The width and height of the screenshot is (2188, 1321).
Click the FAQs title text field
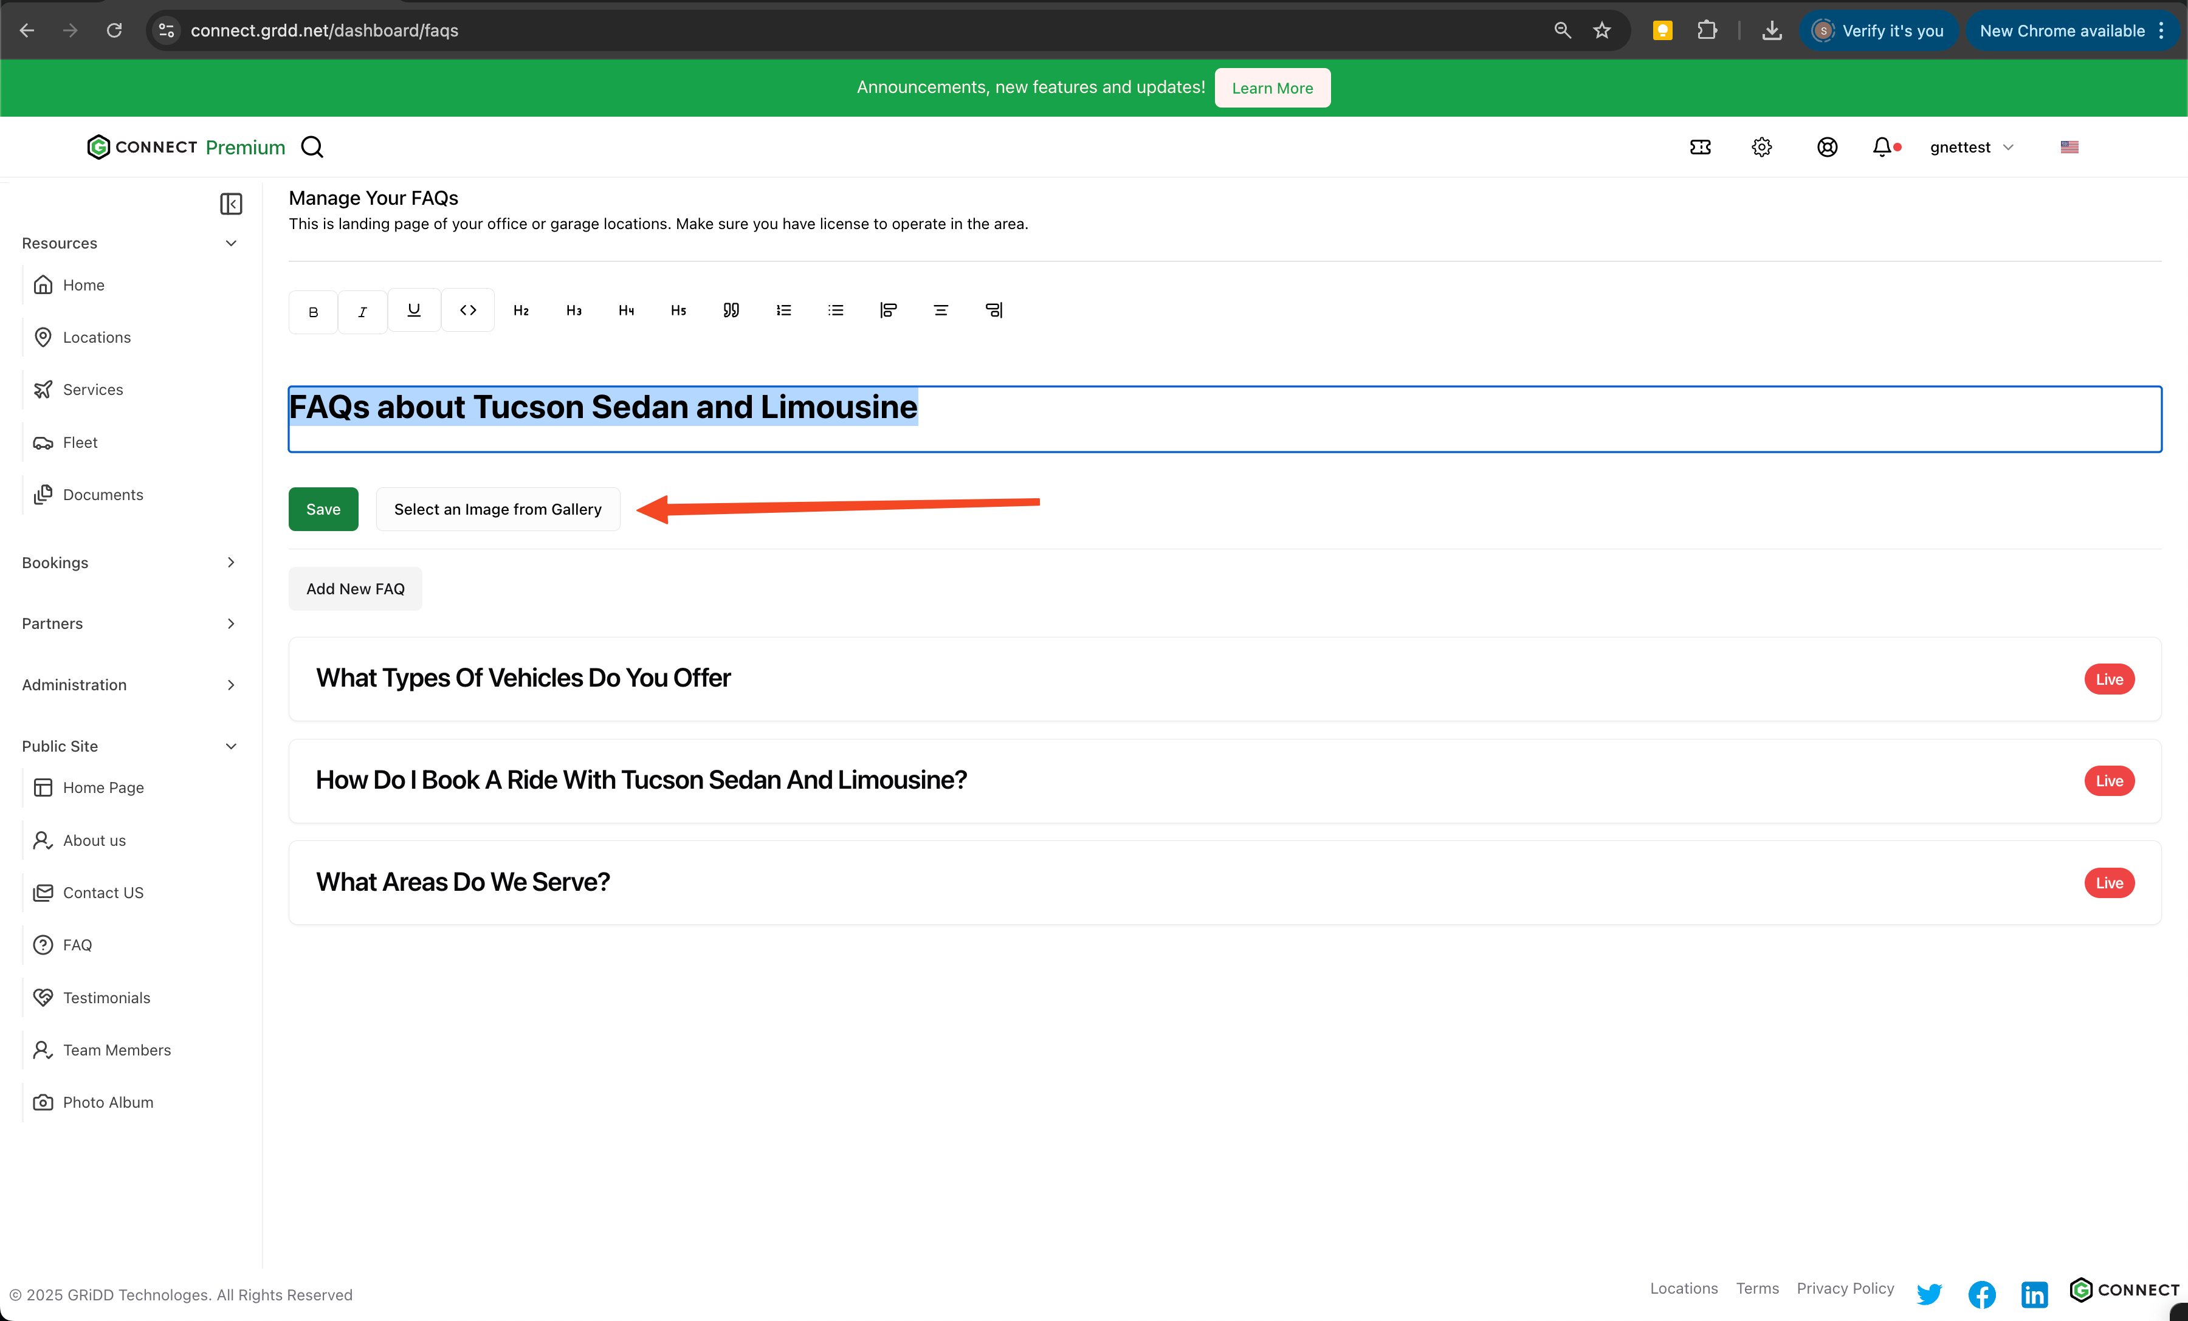[x=1223, y=418]
